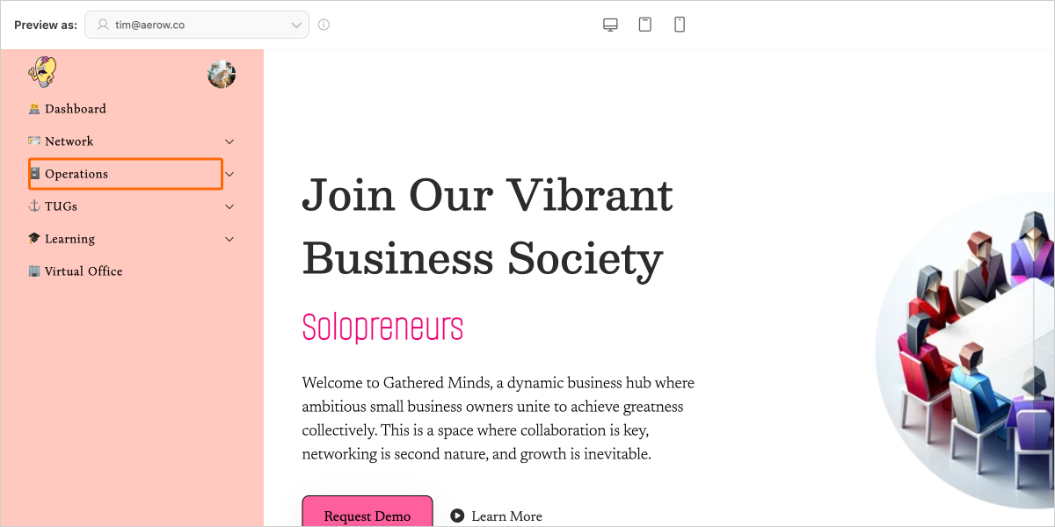Screen dimensions: 1055x527
Task: Switch to tablet preview mode
Action: coord(645,25)
